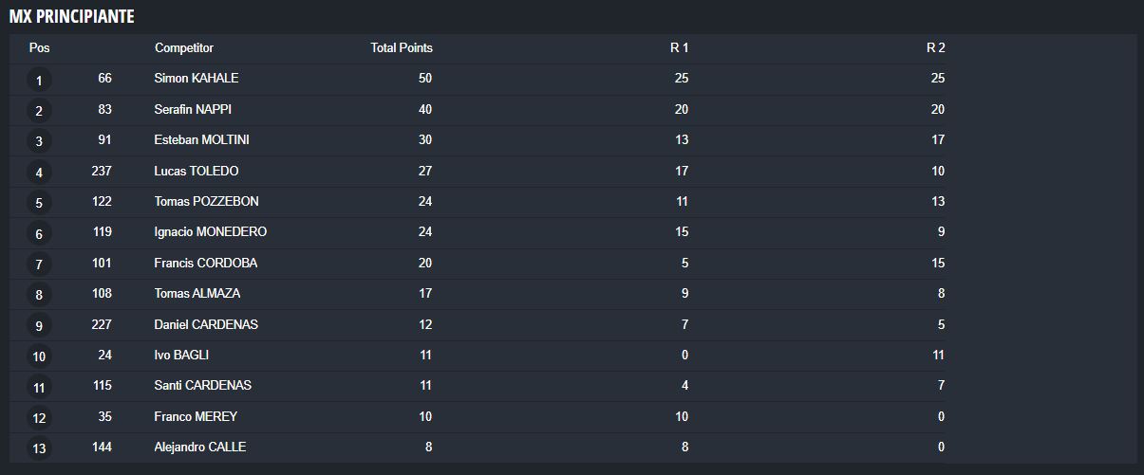This screenshot has height=475, width=1144.
Task: Select the position 5 circle badge
Action: (39, 203)
